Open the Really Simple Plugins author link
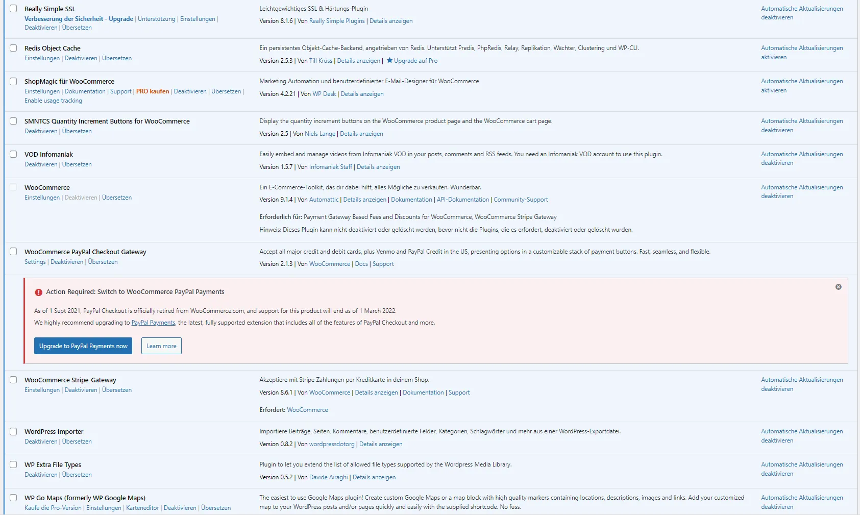 coord(337,21)
